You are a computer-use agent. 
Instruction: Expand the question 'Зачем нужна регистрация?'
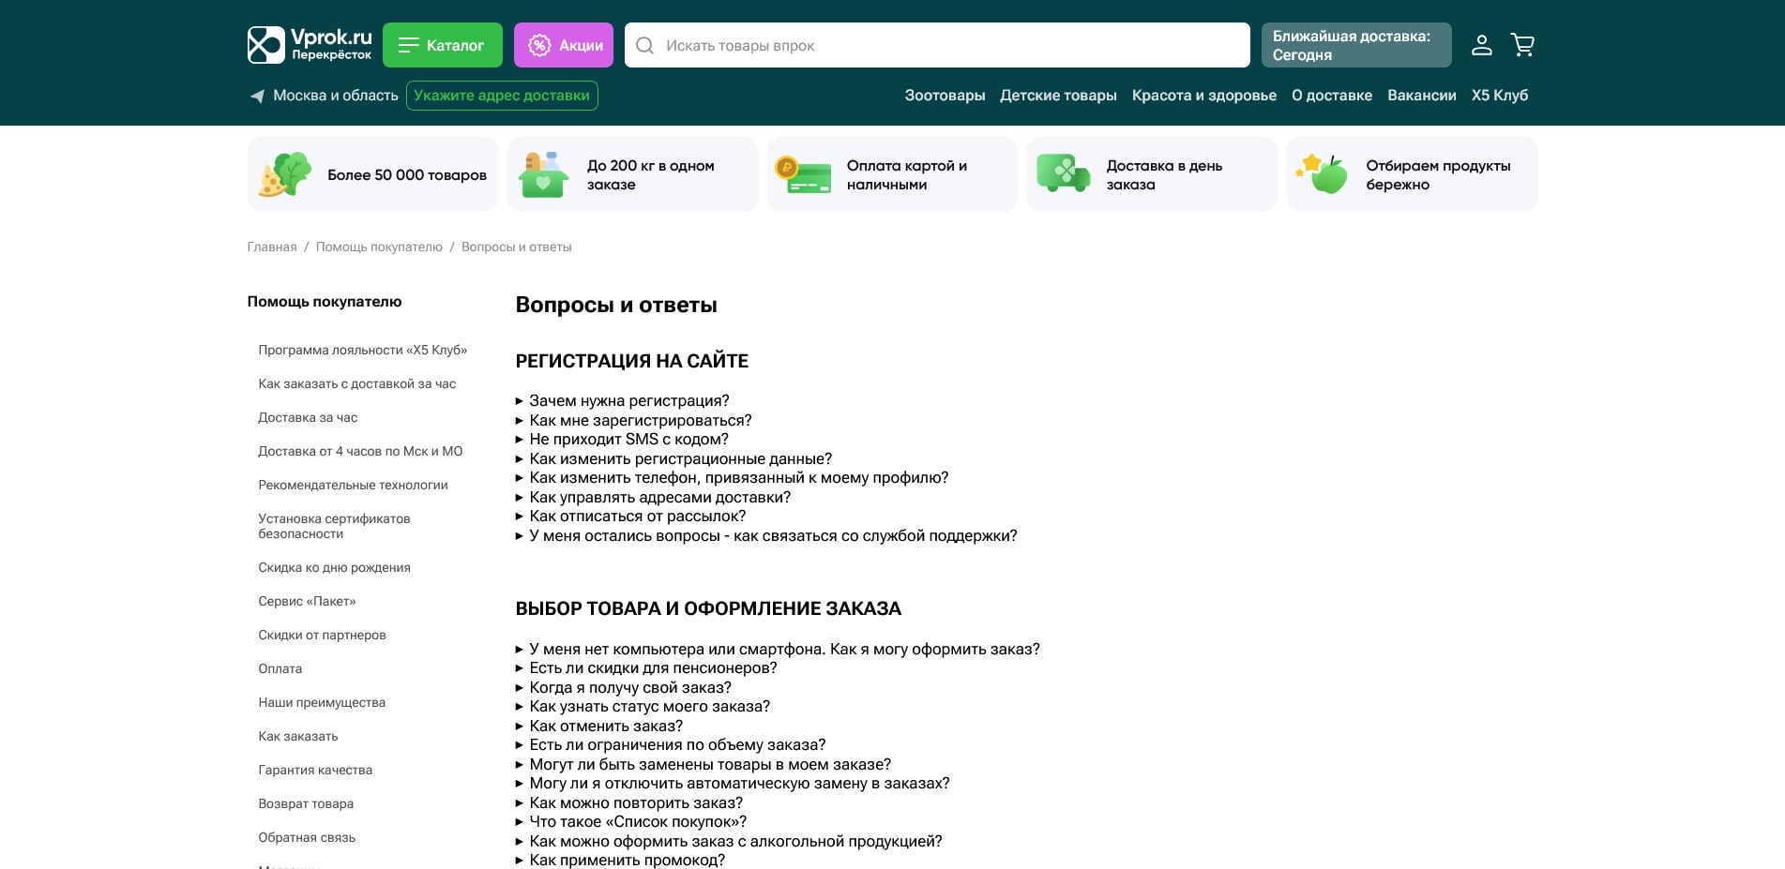tap(629, 400)
